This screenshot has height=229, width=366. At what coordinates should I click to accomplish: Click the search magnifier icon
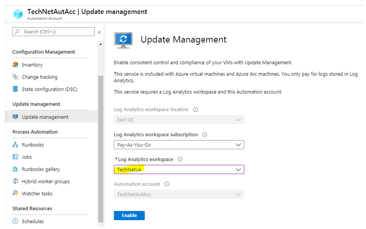(x=17, y=32)
